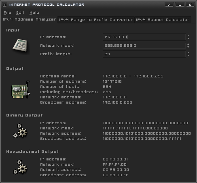
Task: Select Output network address value 192.168.0.0
Action: pyautogui.click(x=115, y=97)
